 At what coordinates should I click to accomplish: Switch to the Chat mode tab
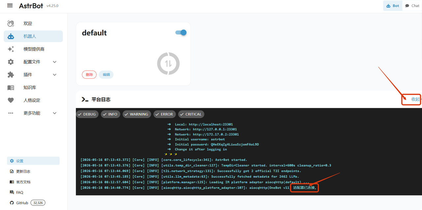pos(412,6)
